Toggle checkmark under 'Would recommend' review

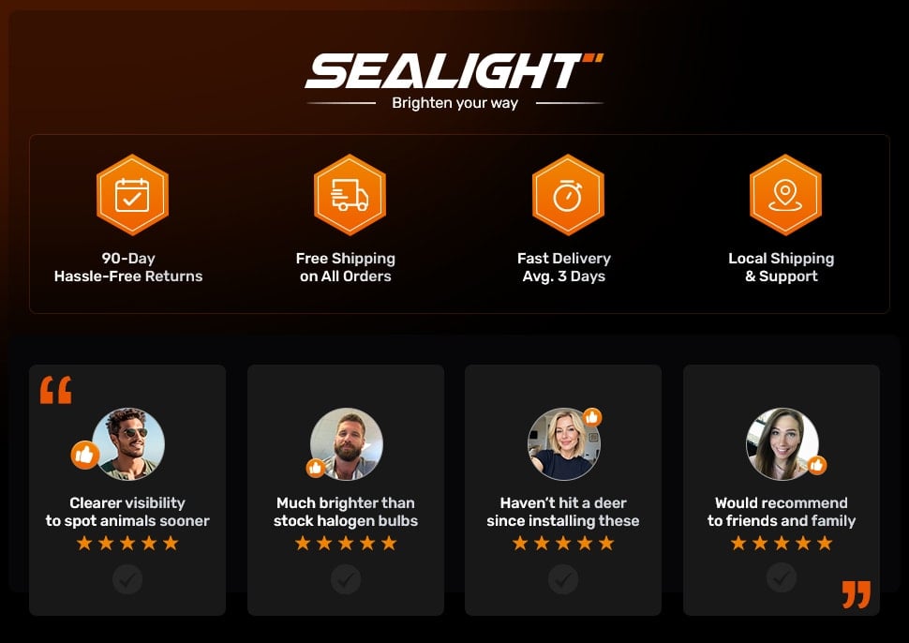(x=782, y=577)
